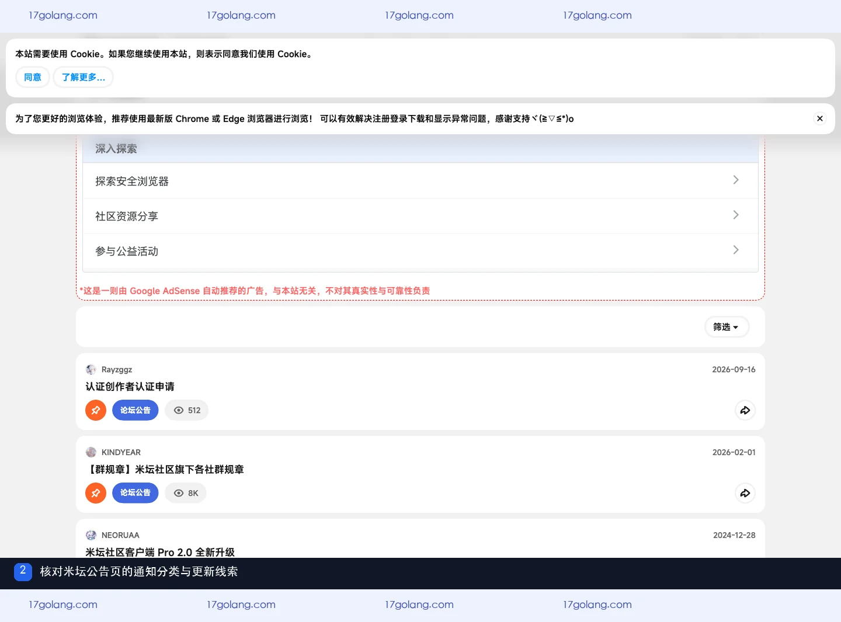Image resolution: width=841 pixels, height=622 pixels.
Task: Click the date 2026-09-16
Action: 734,369
